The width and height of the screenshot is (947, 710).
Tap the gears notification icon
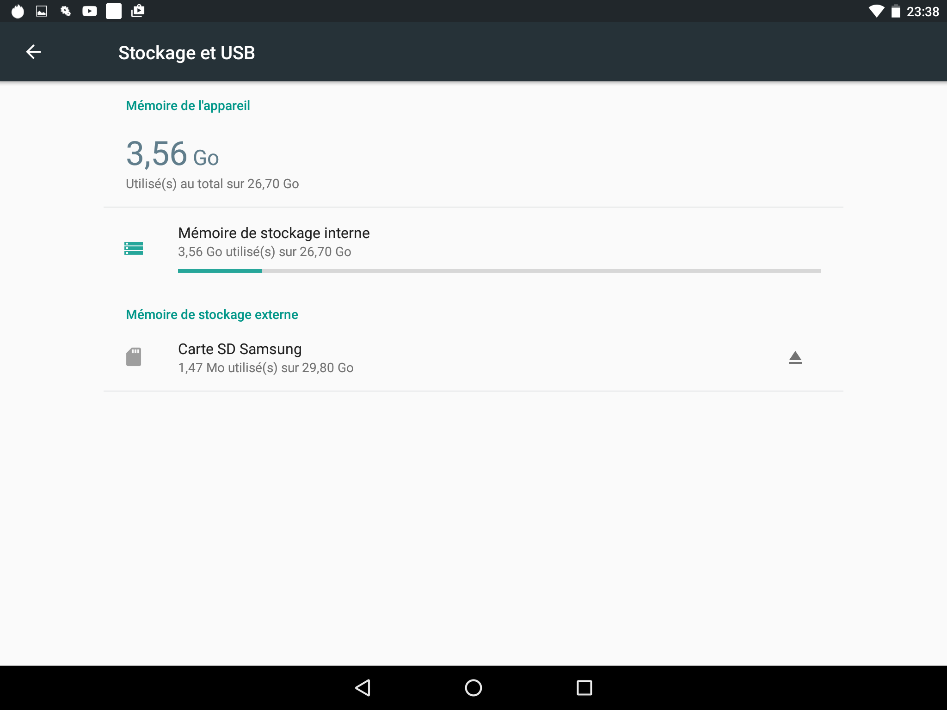tap(65, 11)
